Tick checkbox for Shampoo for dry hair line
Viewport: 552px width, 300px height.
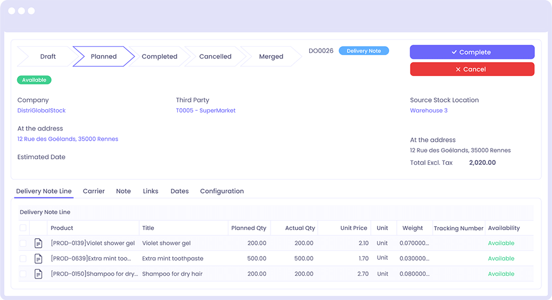pos(23,274)
